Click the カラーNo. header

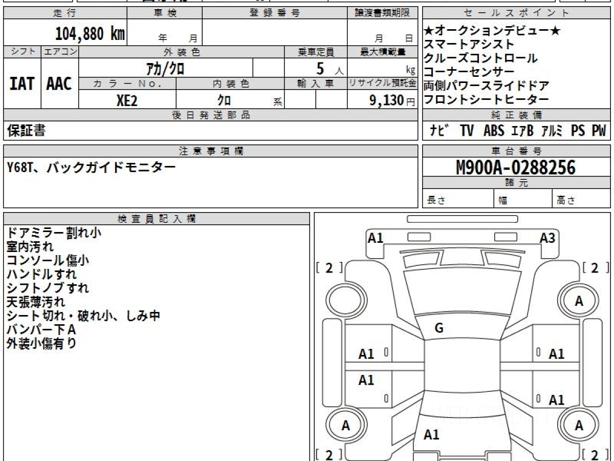[x=127, y=83]
